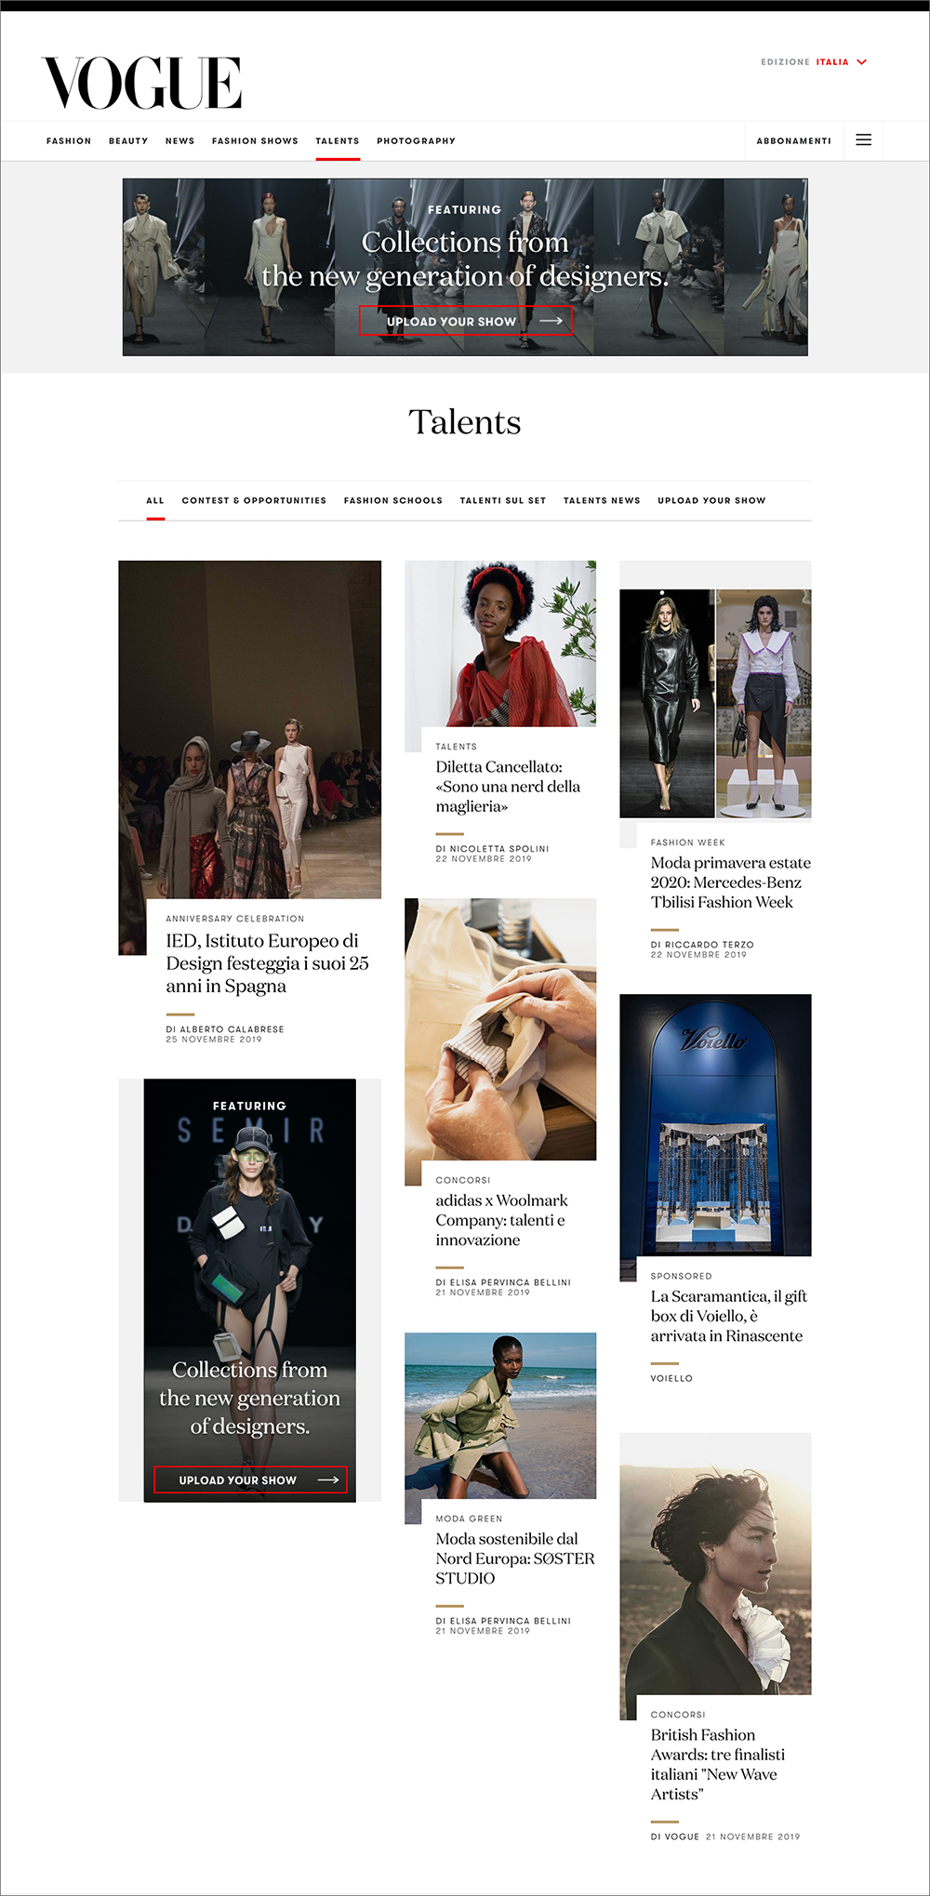Click the adidas x Woolmark hands thumbnail
The height and width of the screenshot is (1896, 930).
click(x=500, y=1029)
